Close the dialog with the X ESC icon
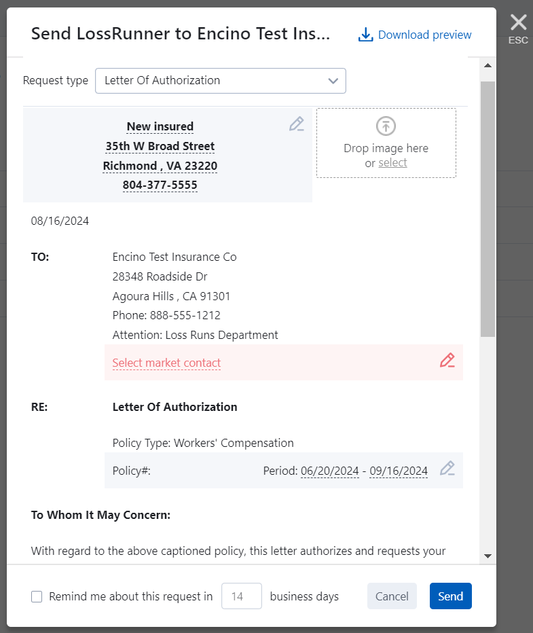 (518, 24)
